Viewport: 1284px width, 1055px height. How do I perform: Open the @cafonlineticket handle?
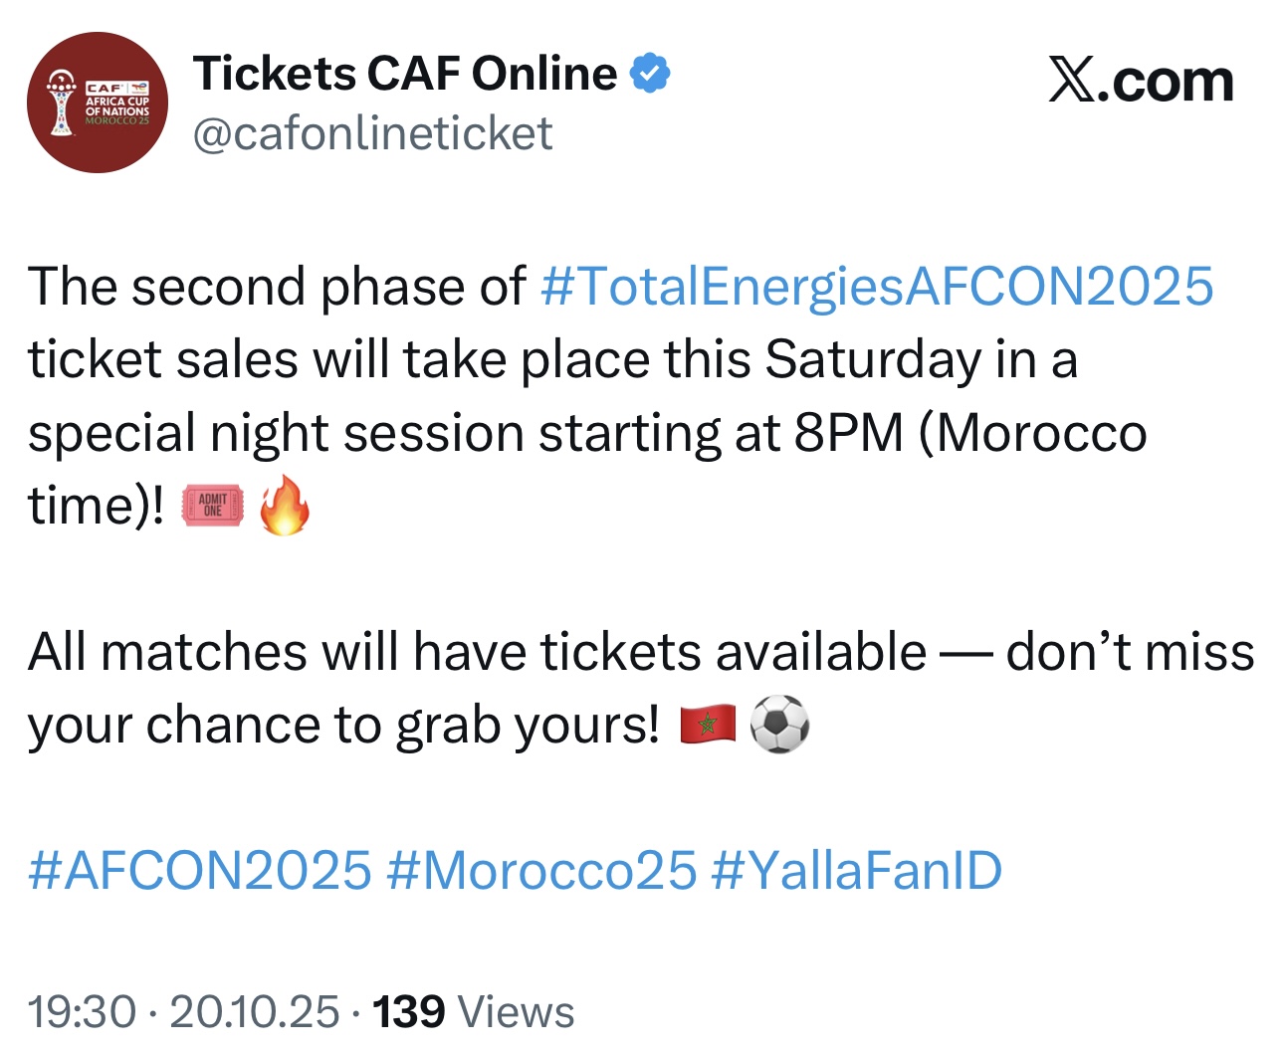tap(372, 133)
